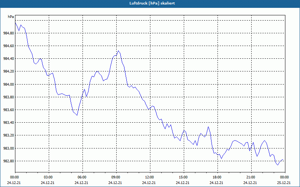The height and width of the screenshot is (187, 300).
Task: Click the pressure curve spike after 17:00
Action: click(208, 127)
